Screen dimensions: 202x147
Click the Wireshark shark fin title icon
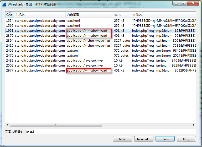[x=4, y=4]
